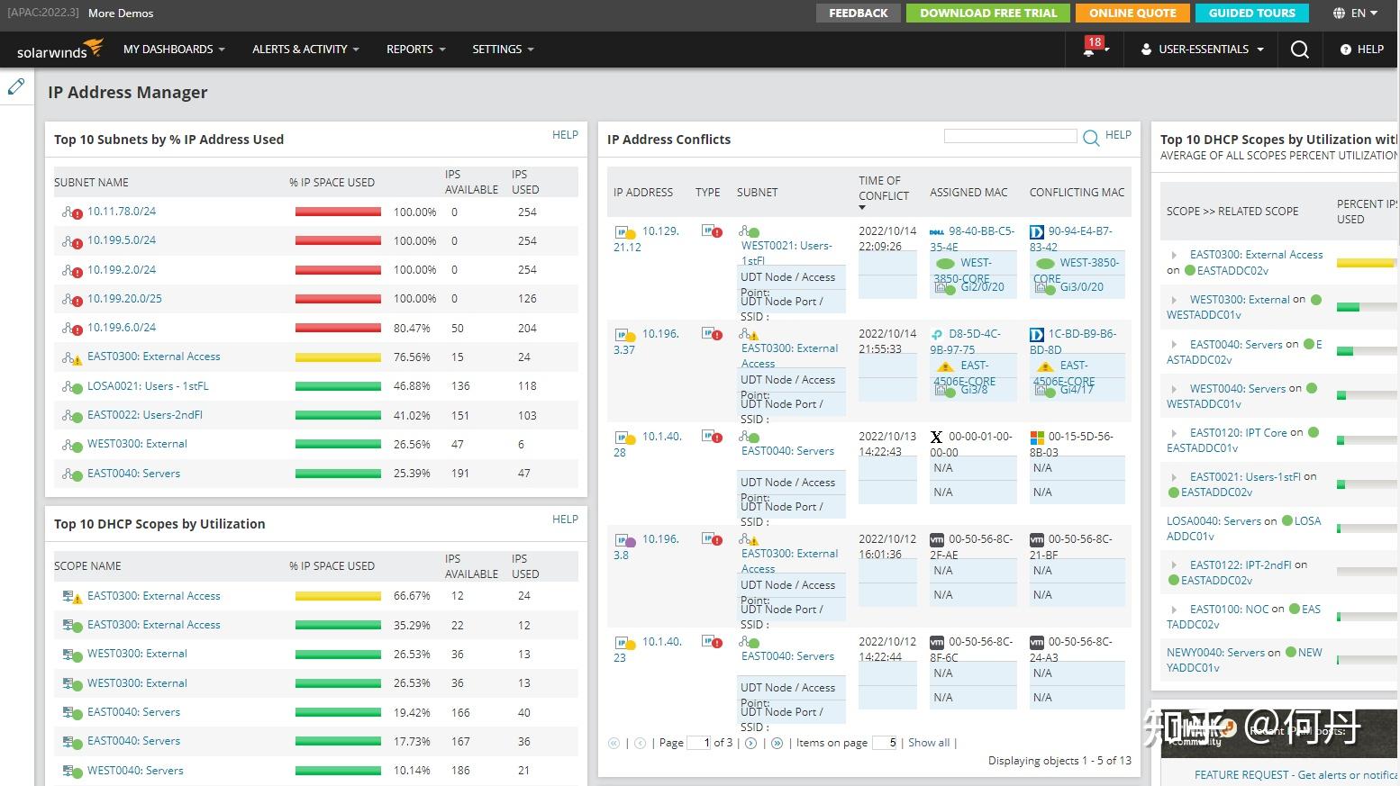Click subnet icon for LOSA0021: Users - 1stFL
The image size is (1400, 786).
[x=72, y=386]
